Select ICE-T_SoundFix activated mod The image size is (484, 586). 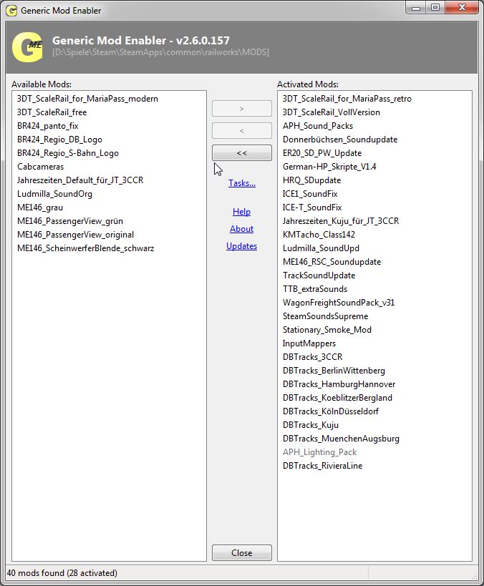pyautogui.click(x=312, y=207)
